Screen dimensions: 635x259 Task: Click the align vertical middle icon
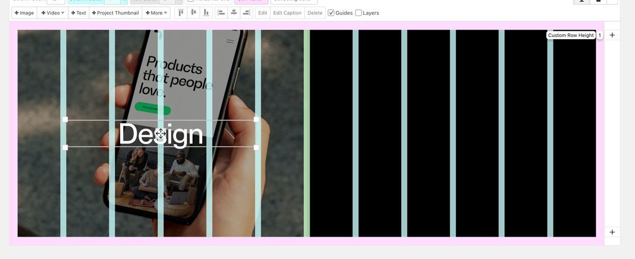coord(193,13)
